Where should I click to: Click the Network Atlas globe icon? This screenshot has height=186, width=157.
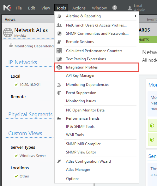[x=8, y=33]
